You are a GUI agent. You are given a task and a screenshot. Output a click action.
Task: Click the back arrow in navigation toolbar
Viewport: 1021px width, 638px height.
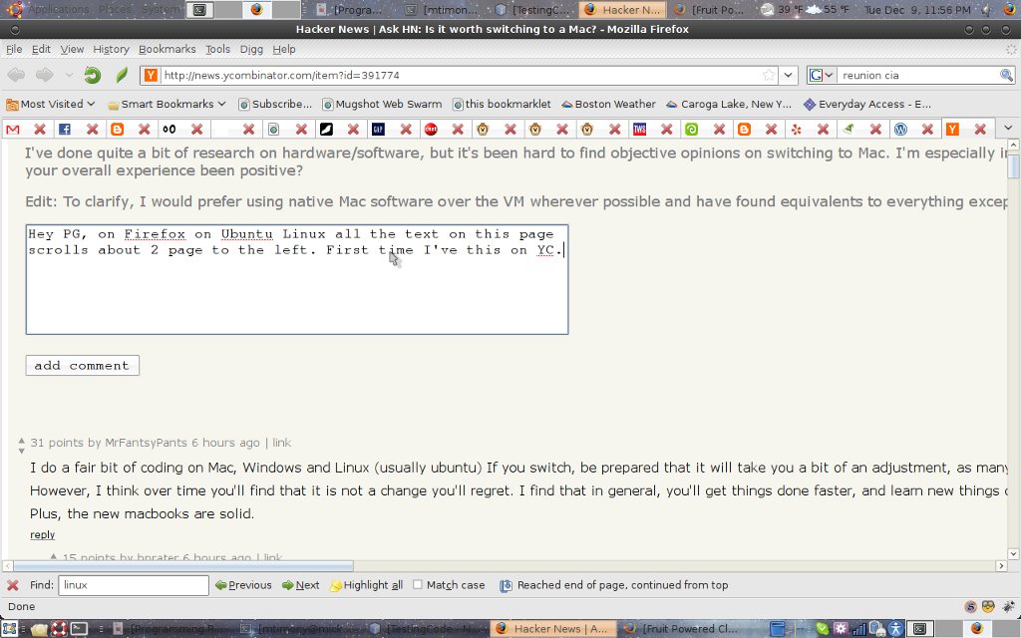[x=17, y=75]
